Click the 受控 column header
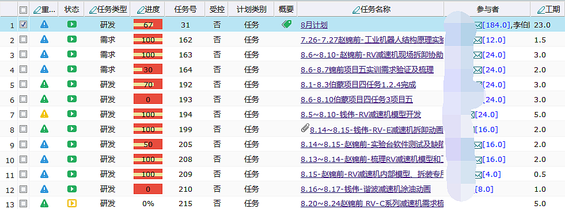This screenshot has width=565, height=209. pos(217,9)
